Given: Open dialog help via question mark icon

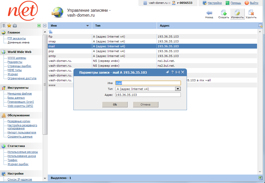Looking at the screenshot, I should [x=172, y=72].
